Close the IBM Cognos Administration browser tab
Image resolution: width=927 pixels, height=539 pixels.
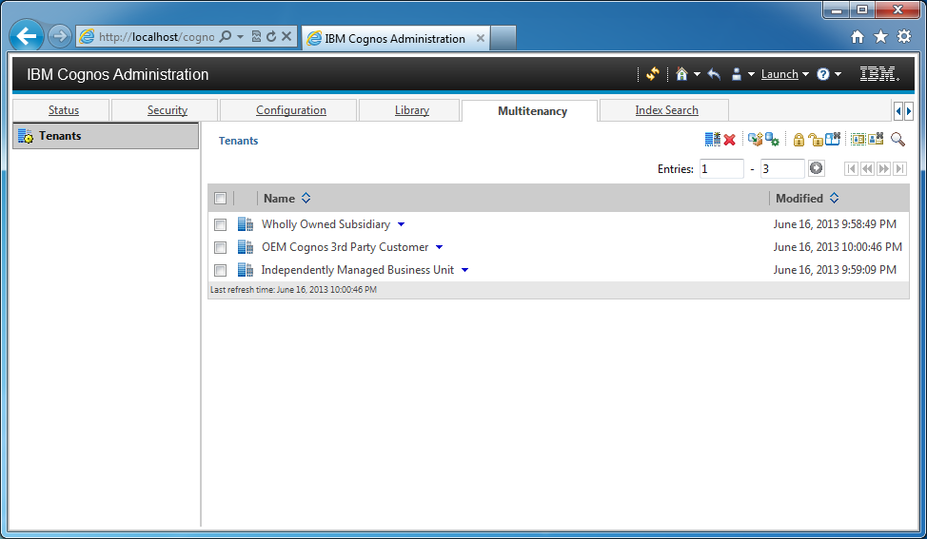click(x=481, y=38)
